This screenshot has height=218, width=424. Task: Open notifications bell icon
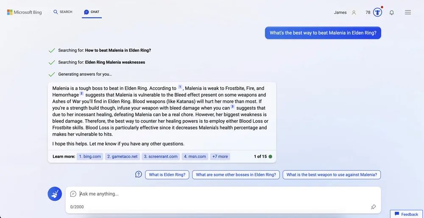pyautogui.click(x=391, y=12)
